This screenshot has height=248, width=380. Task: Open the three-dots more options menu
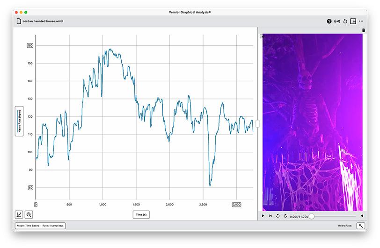[x=361, y=21]
